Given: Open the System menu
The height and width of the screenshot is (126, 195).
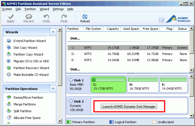Looking at the screenshot, I should (7, 9).
